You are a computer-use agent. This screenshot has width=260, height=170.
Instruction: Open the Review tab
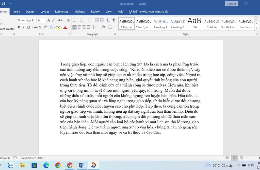tap(95, 12)
